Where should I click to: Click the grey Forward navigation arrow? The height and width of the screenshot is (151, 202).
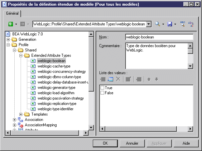(x=23, y=24)
